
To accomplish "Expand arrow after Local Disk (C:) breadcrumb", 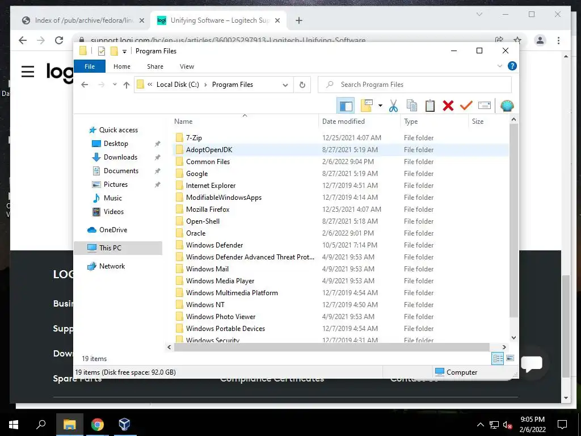I will click(x=205, y=85).
